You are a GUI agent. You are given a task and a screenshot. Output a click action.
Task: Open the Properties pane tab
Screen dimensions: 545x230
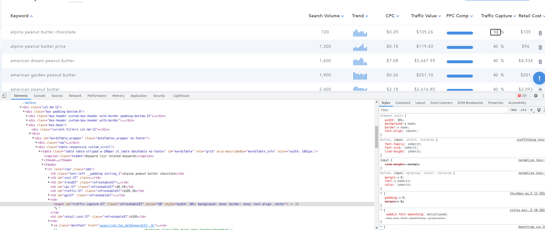pos(496,103)
